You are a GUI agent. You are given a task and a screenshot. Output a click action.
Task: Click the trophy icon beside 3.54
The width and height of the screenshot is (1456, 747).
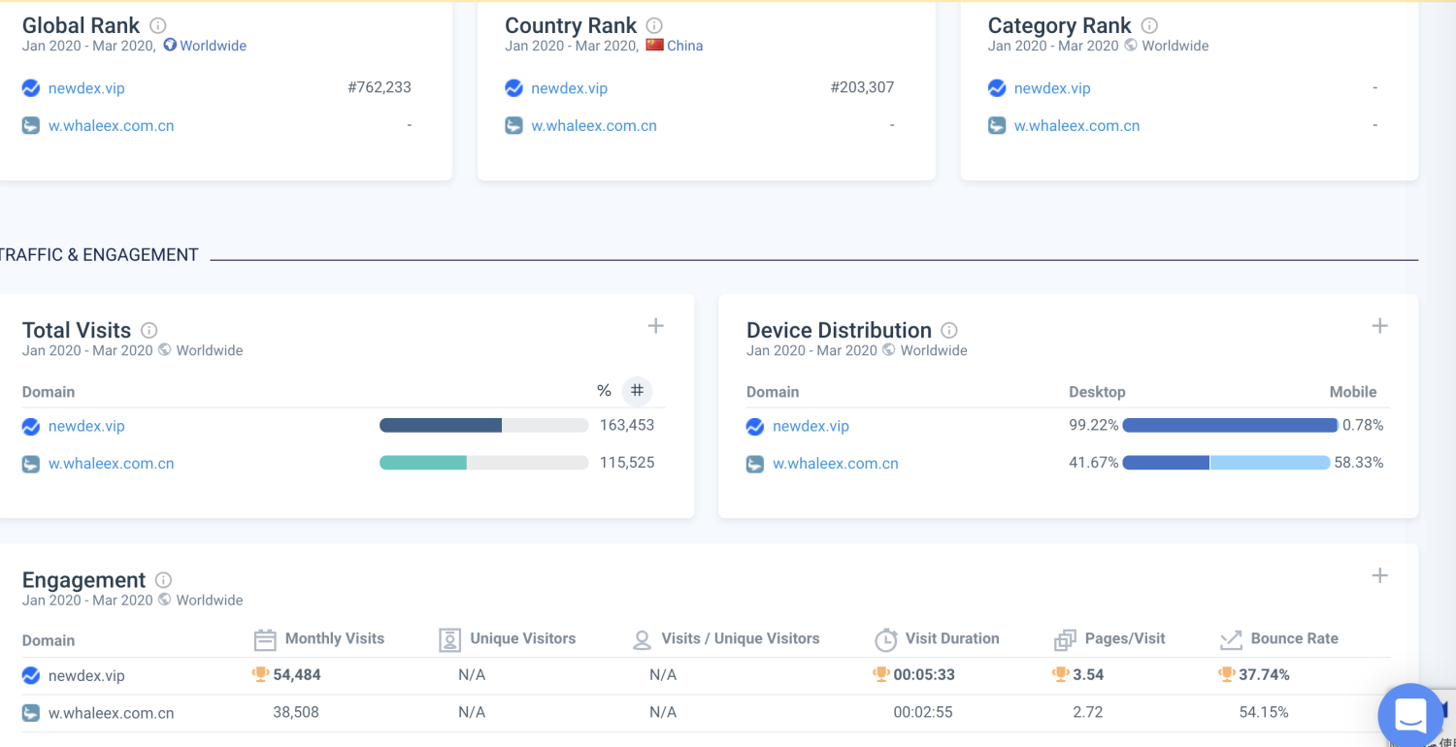coord(1060,674)
